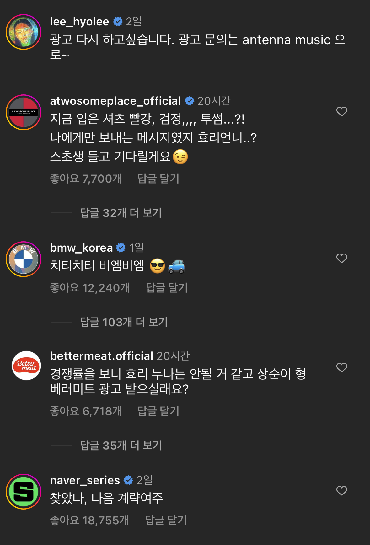Reply to naver_series comment
The height and width of the screenshot is (545, 370).
[x=166, y=521]
